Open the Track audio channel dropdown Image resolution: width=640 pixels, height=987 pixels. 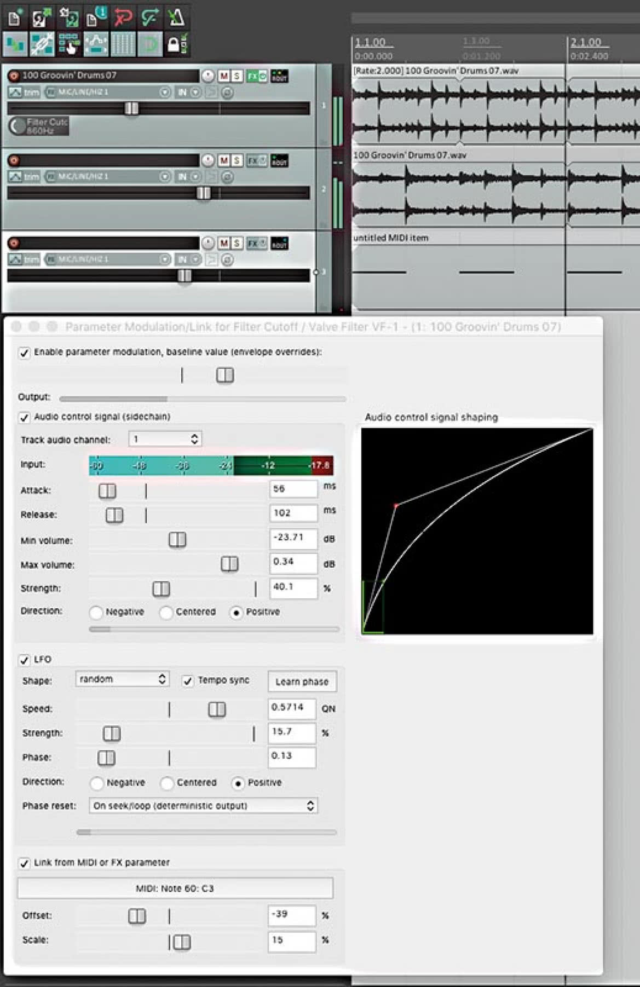165,439
